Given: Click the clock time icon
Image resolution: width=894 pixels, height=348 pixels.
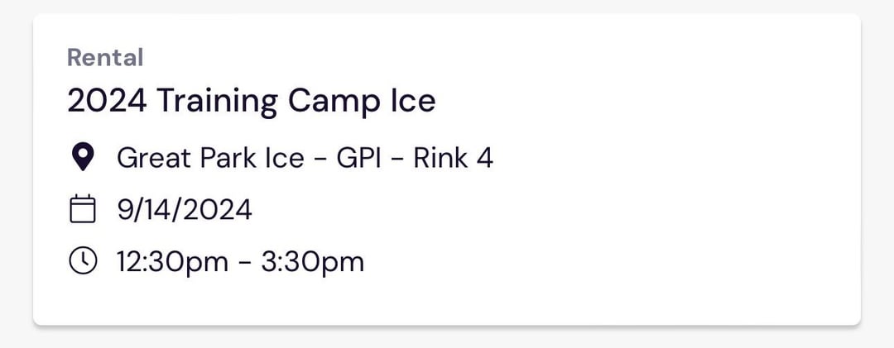Looking at the screenshot, I should (x=82, y=262).
